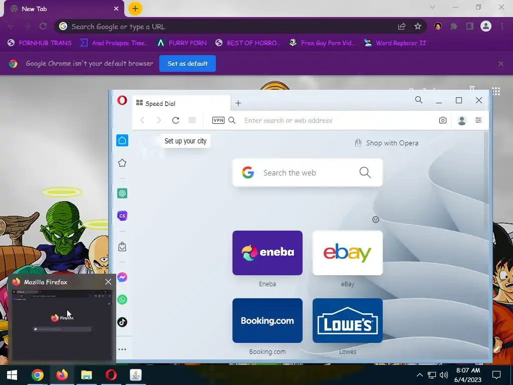Image resolution: width=513 pixels, height=385 pixels.
Task: Open Chrome tab search chevron
Action: [x=432, y=7]
